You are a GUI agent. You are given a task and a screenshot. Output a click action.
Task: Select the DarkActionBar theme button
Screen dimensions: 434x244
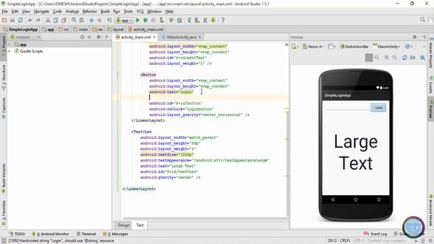(x=354, y=47)
